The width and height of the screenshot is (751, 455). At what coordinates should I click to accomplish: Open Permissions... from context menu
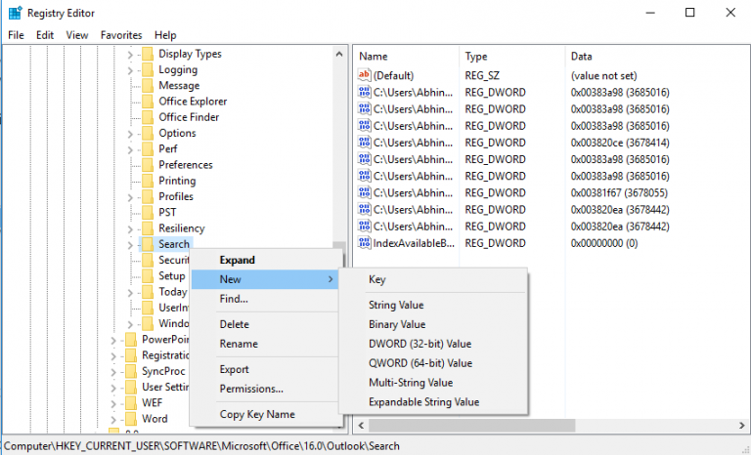(265, 389)
